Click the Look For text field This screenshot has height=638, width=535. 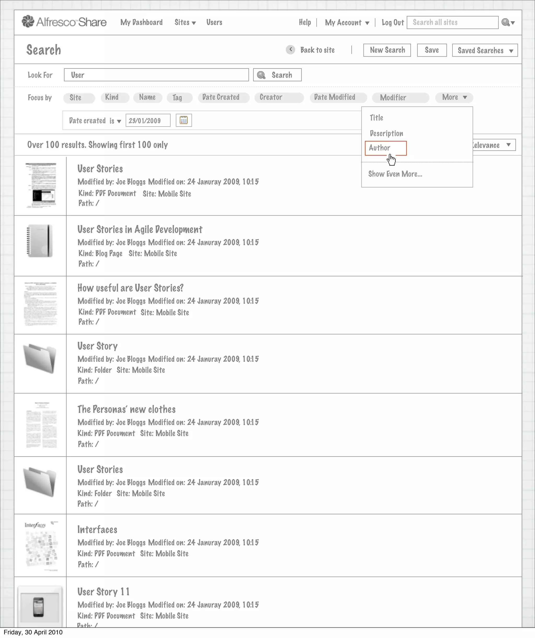point(156,75)
